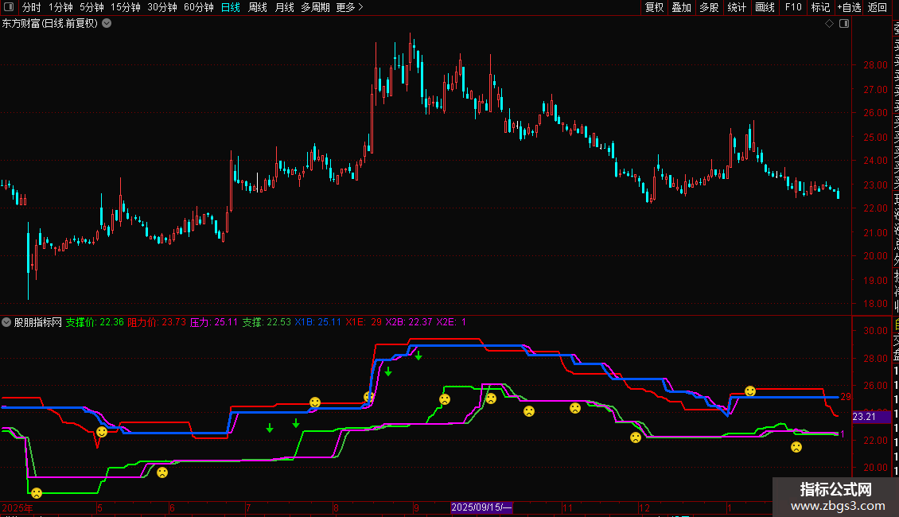
Task: Click the 阻力价: 23.73 value
Action: (x=157, y=322)
